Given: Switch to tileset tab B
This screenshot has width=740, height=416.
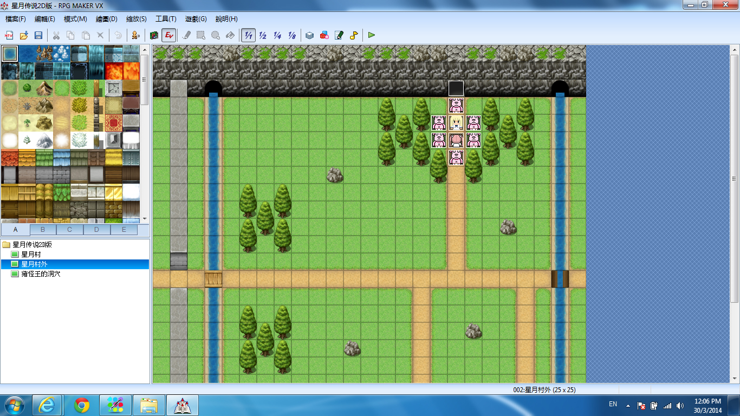Looking at the screenshot, I should pos(43,230).
